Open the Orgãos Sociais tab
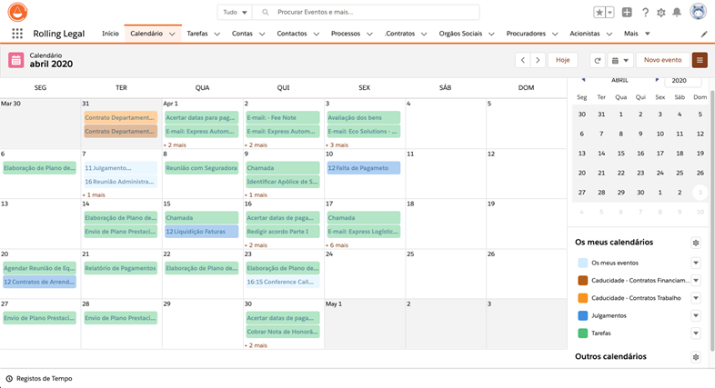Viewport: 715px width, 388px height. [x=460, y=34]
